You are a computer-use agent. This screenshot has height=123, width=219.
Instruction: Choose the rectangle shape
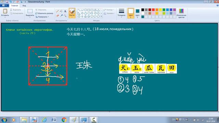point(89,10)
